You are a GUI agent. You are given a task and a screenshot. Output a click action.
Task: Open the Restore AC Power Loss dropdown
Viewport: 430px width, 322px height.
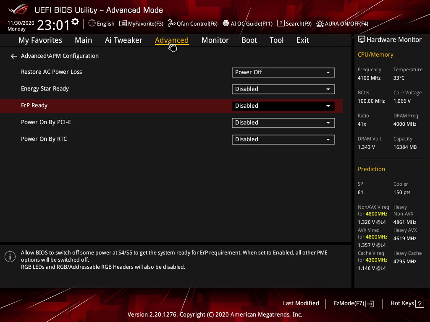pos(283,72)
